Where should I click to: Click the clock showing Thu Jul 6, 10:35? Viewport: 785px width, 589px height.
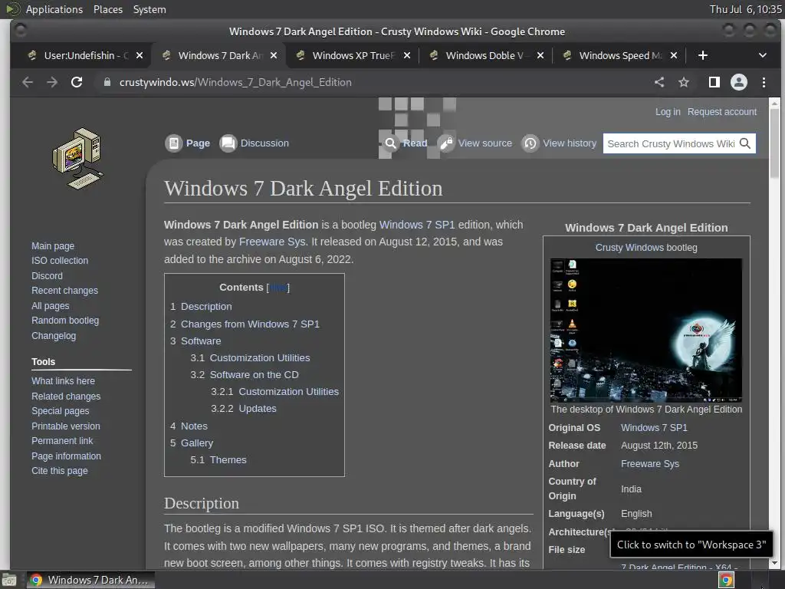(x=745, y=9)
